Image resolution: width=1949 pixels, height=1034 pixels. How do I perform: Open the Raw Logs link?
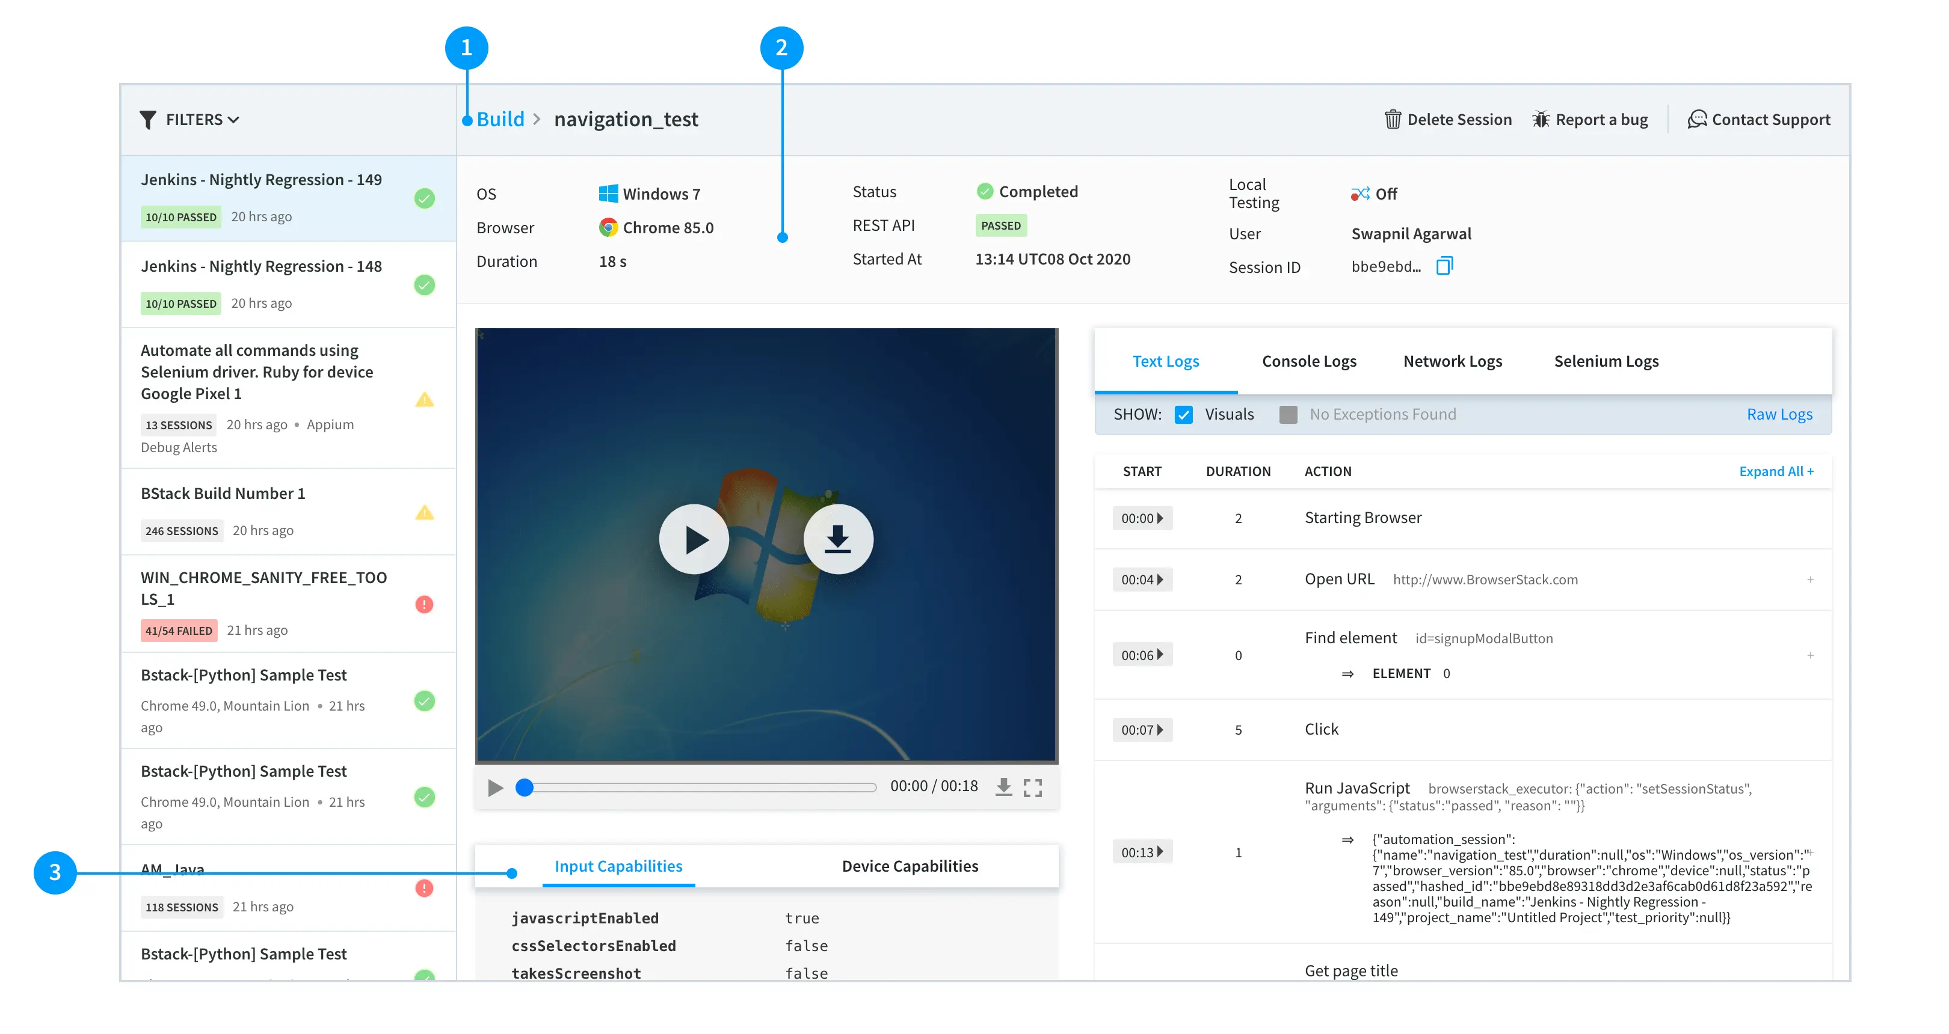[x=1779, y=414]
